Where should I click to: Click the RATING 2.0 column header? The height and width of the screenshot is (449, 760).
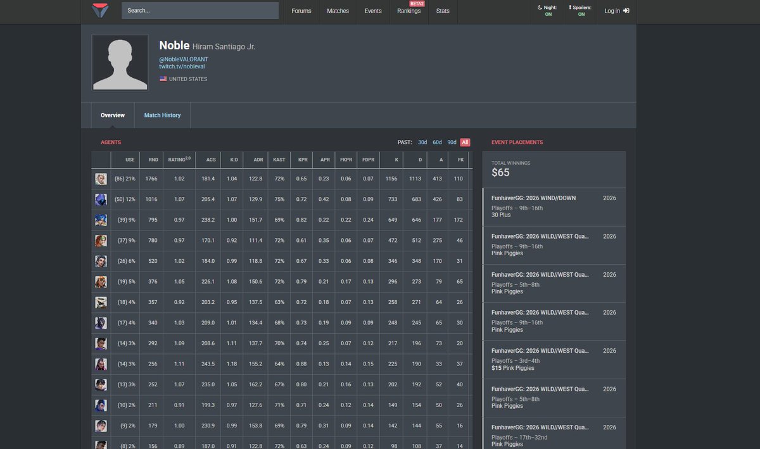point(179,160)
